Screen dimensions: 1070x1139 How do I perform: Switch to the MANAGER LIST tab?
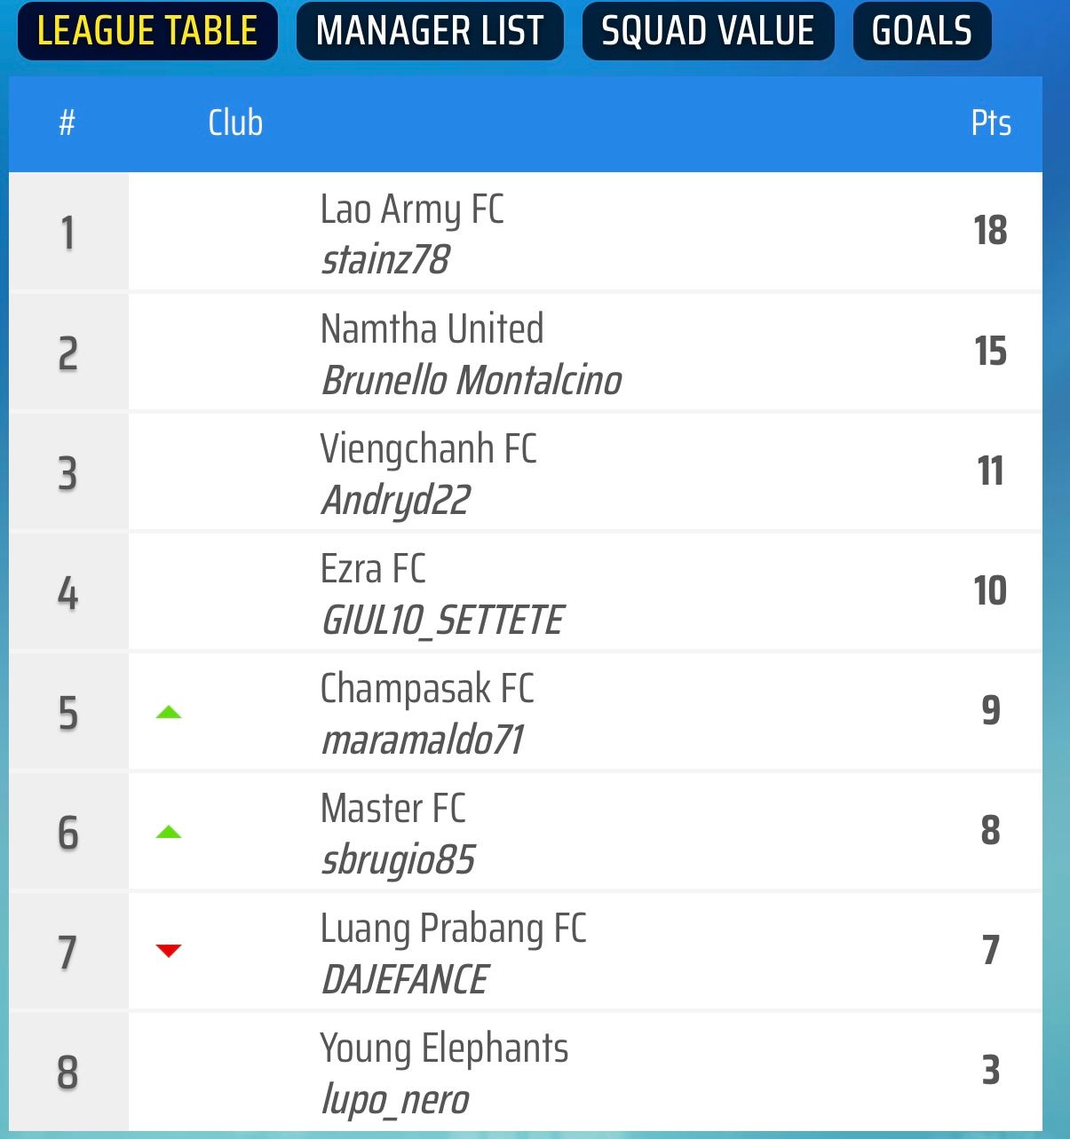(430, 31)
